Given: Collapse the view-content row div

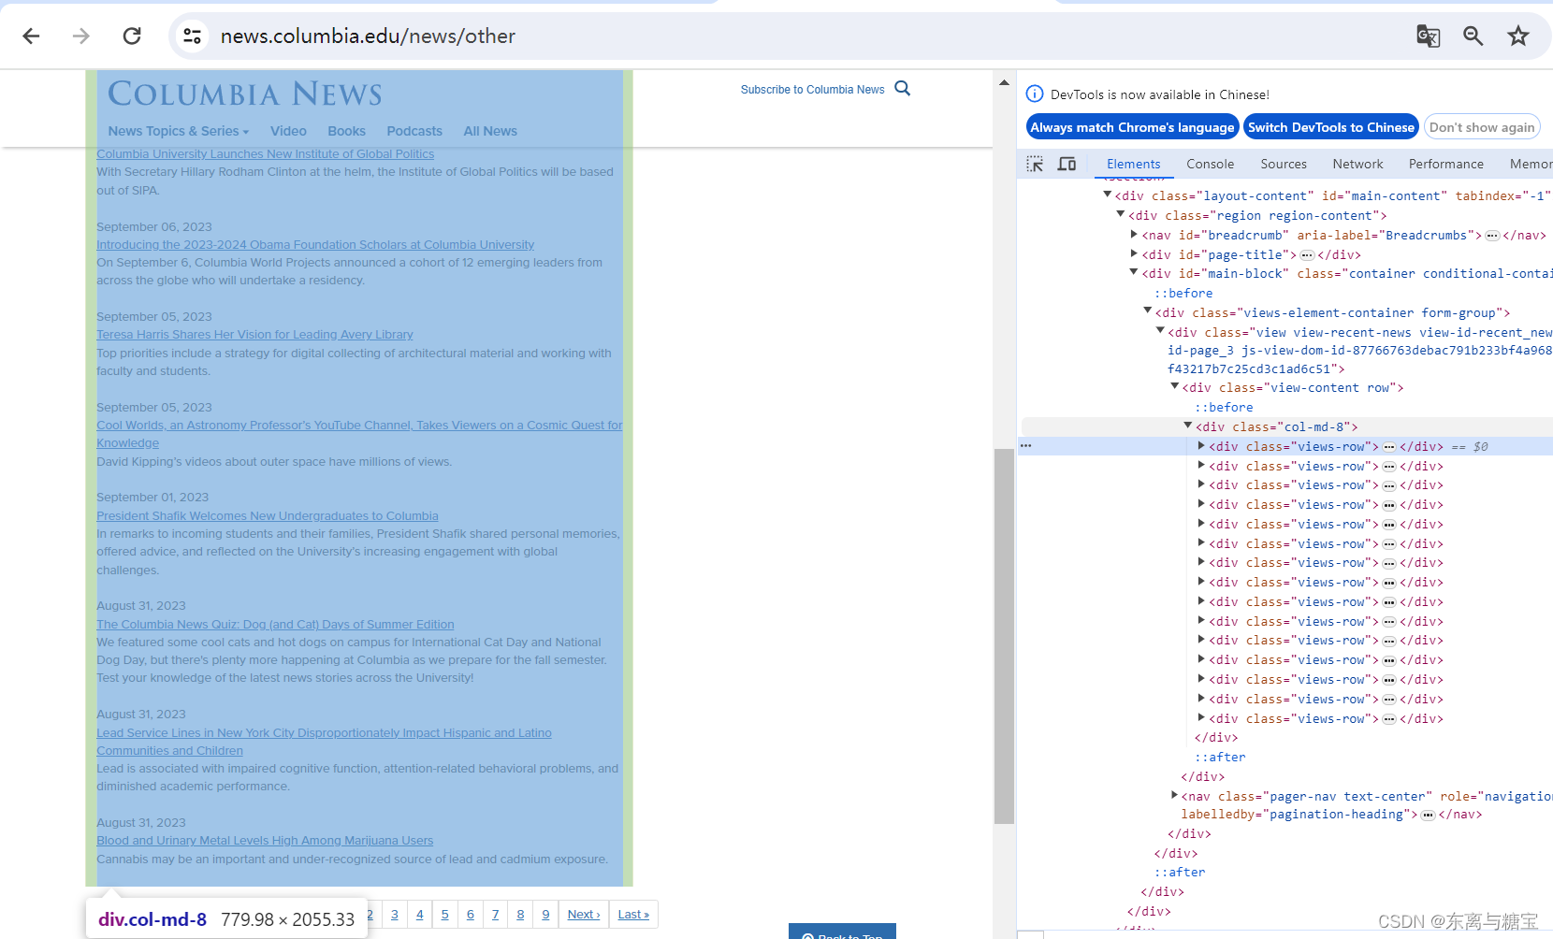Looking at the screenshot, I should (x=1174, y=386).
